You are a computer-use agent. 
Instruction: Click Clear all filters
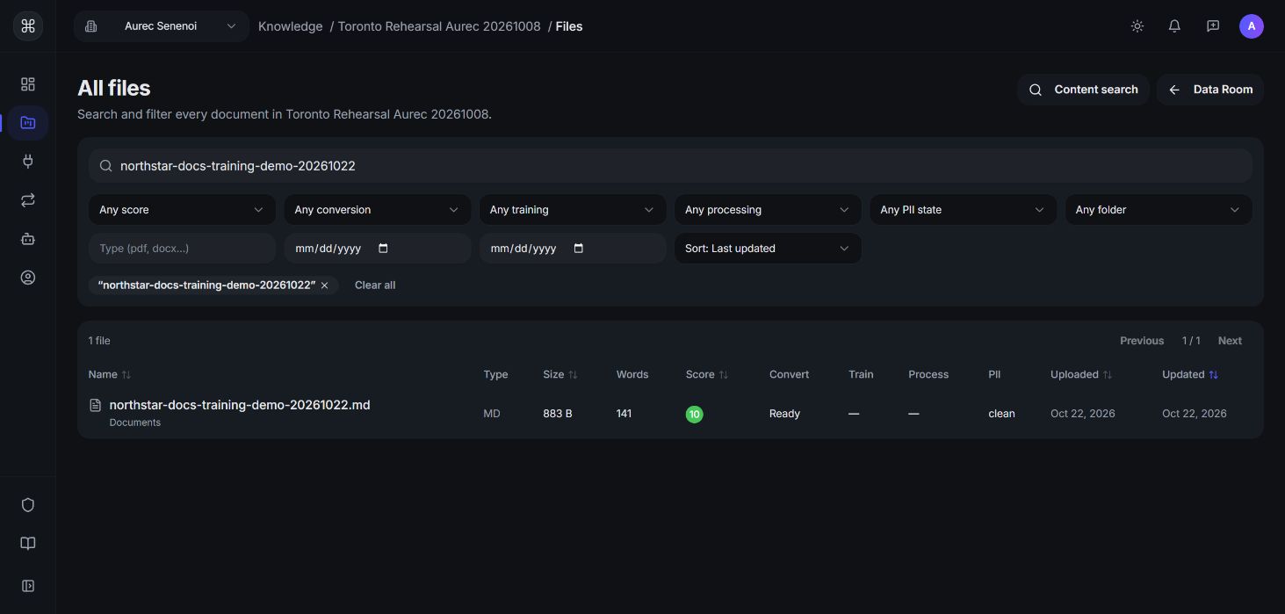click(375, 285)
